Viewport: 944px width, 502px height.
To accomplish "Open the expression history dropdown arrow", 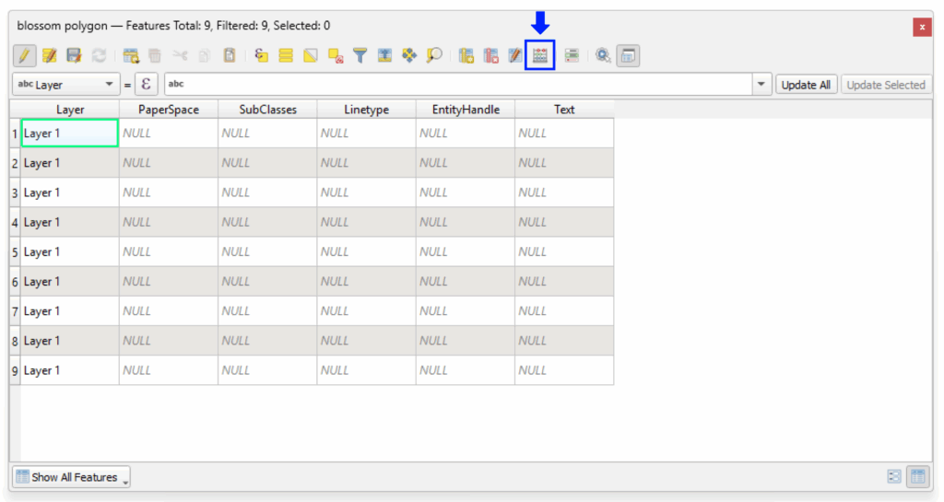I will (761, 85).
